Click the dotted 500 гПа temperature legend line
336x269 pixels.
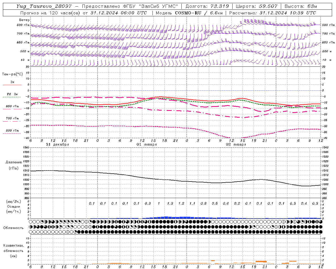pyautogui.click(x=12, y=134)
